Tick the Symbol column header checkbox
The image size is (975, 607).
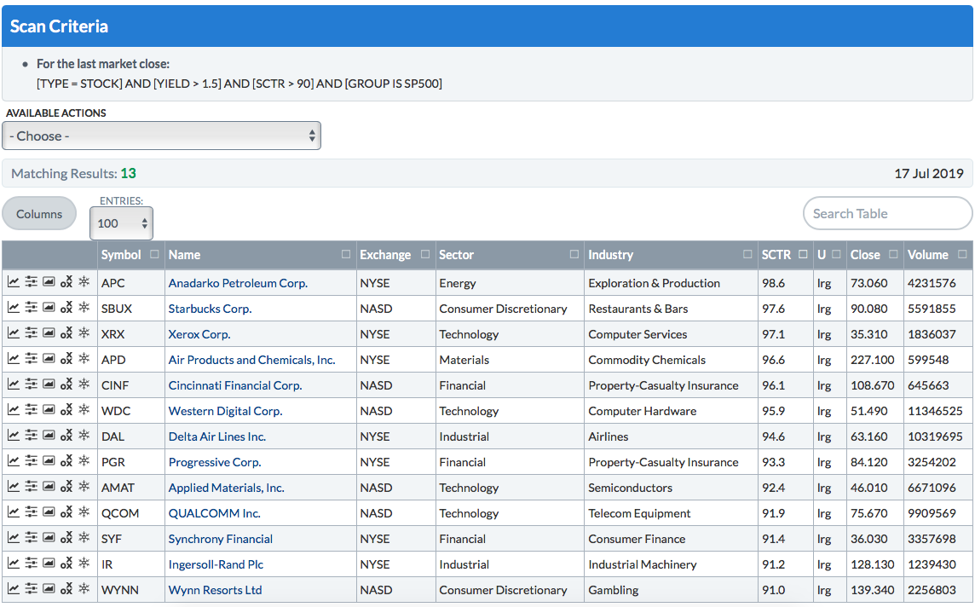coord(154,255)
